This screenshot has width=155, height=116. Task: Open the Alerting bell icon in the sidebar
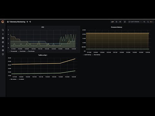[3, 46]
